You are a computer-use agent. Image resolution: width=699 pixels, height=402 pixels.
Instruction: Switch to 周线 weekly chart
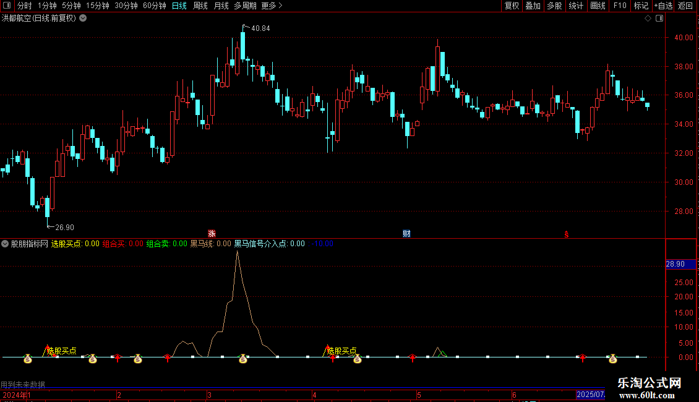[x=200, y=6]
